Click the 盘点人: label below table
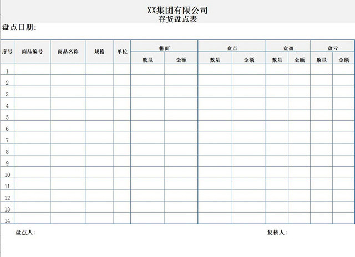 (26, 233)
